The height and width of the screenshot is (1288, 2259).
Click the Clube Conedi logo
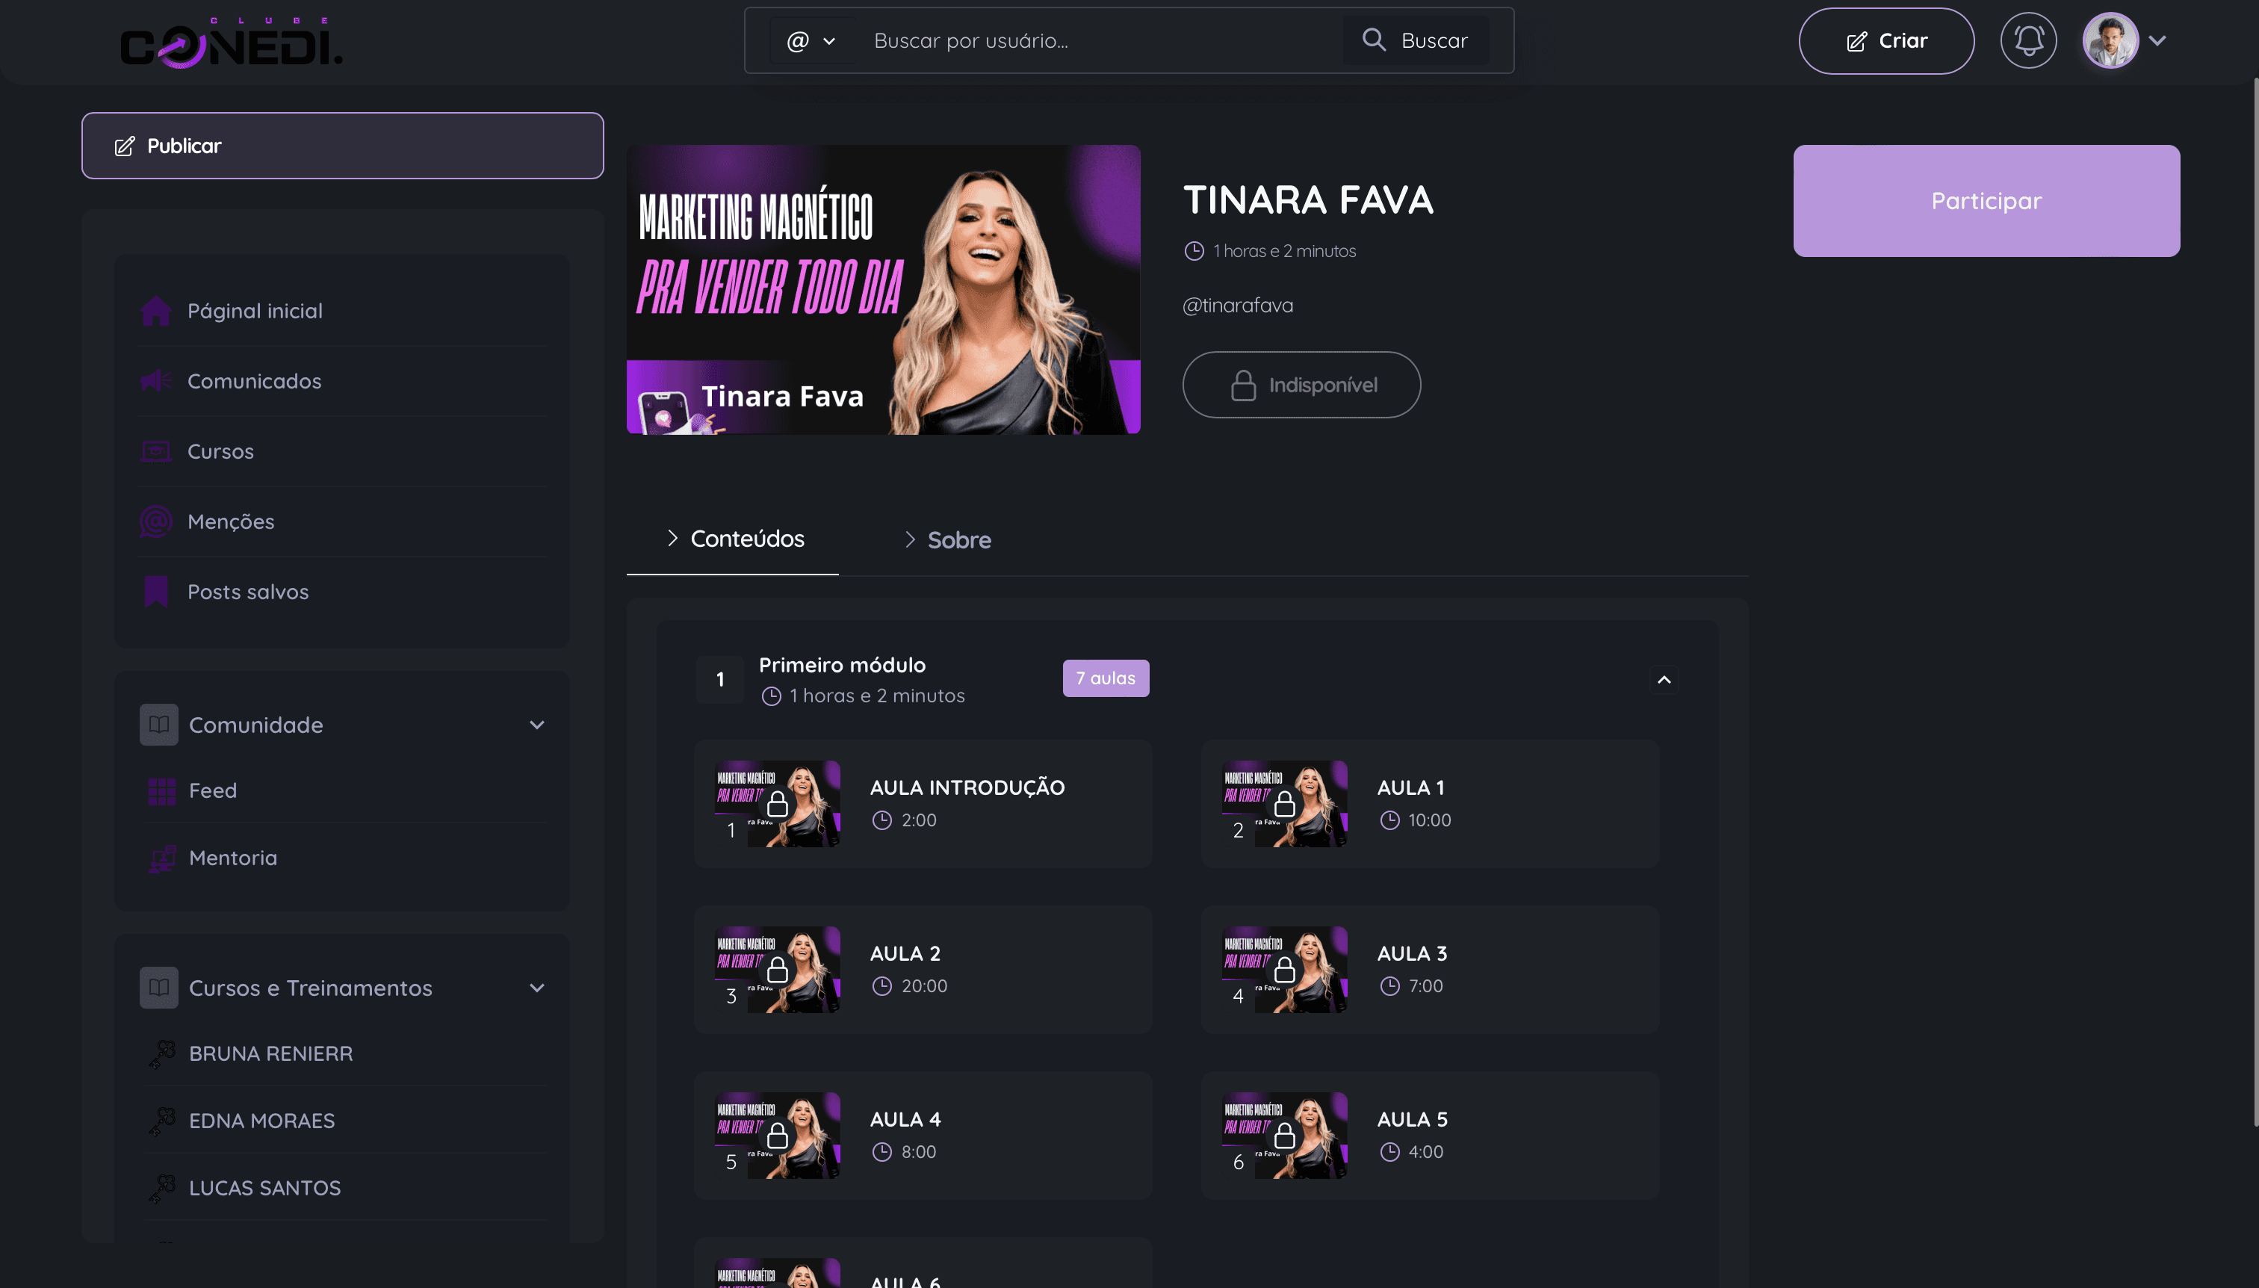point(232,43)
